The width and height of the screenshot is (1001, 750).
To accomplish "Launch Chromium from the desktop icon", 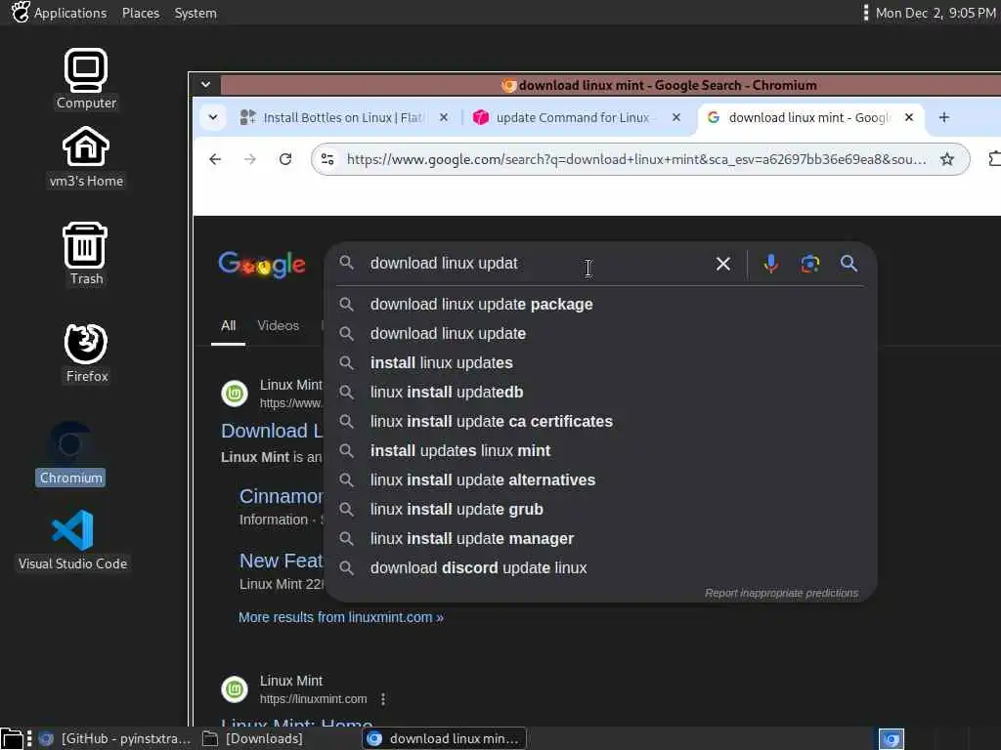I will pos(70,453).
